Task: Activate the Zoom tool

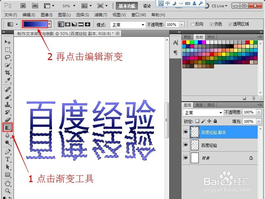Action: pos(7,191)
